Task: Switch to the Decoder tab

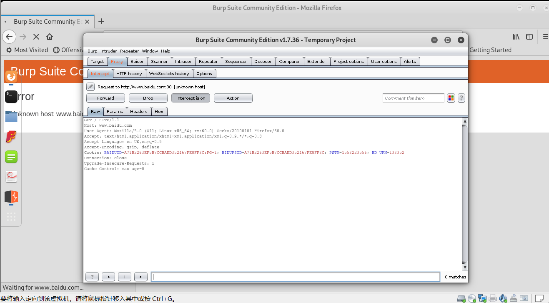Action: click(x=263, y=61)
